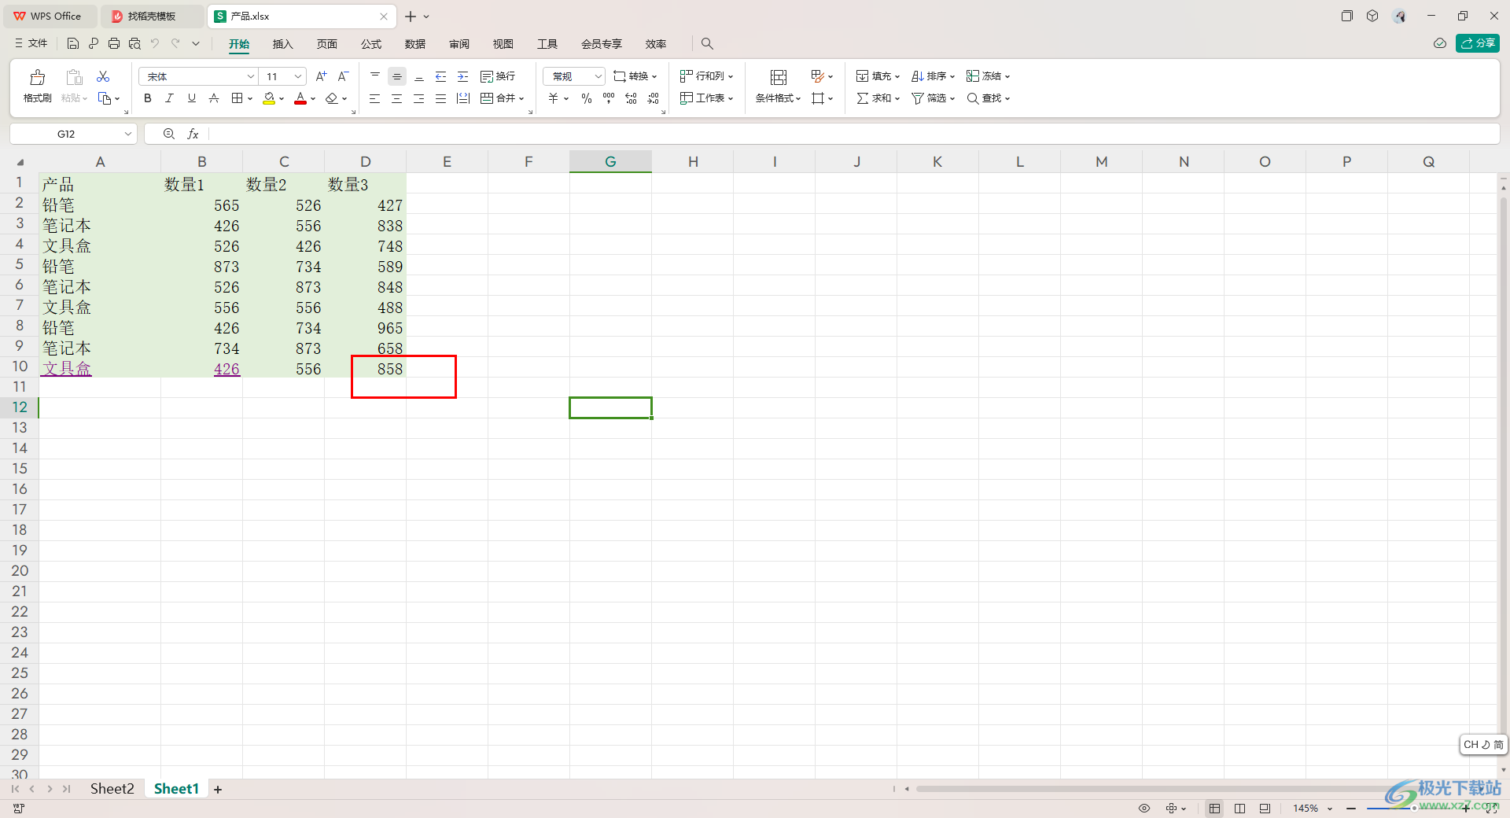The image size is (1510, 818).
Task: Expand the Merge (合并) dropdown
Action: click(521, 99)
